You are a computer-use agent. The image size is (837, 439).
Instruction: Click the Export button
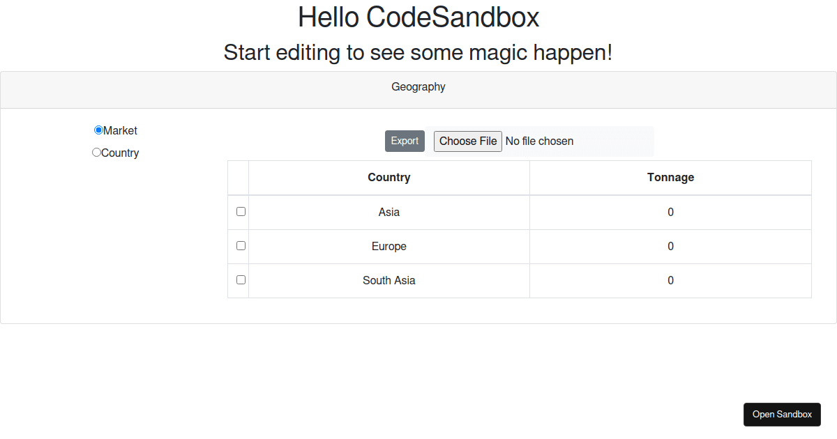405,141
